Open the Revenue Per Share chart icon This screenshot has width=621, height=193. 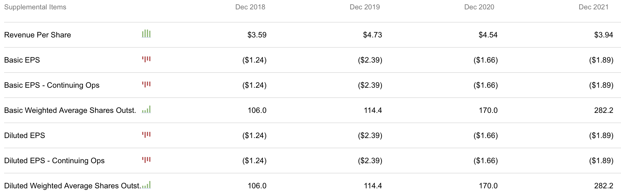point(146,34)
